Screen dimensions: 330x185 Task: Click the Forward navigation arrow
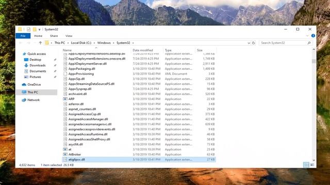[x=28, y=43]
